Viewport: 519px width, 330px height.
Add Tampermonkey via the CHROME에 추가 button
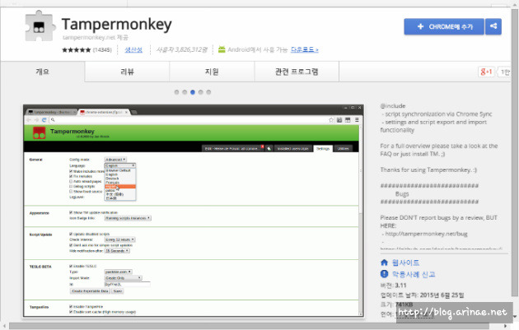tap(444, 27)
